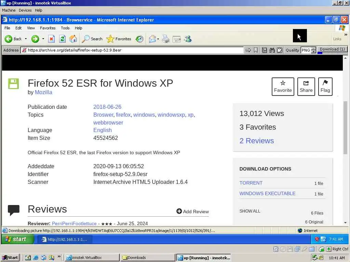Image resolution: width=350 pixels, height=262 pixels.
Task: Click the Share button on archive page
Action: 306,87
